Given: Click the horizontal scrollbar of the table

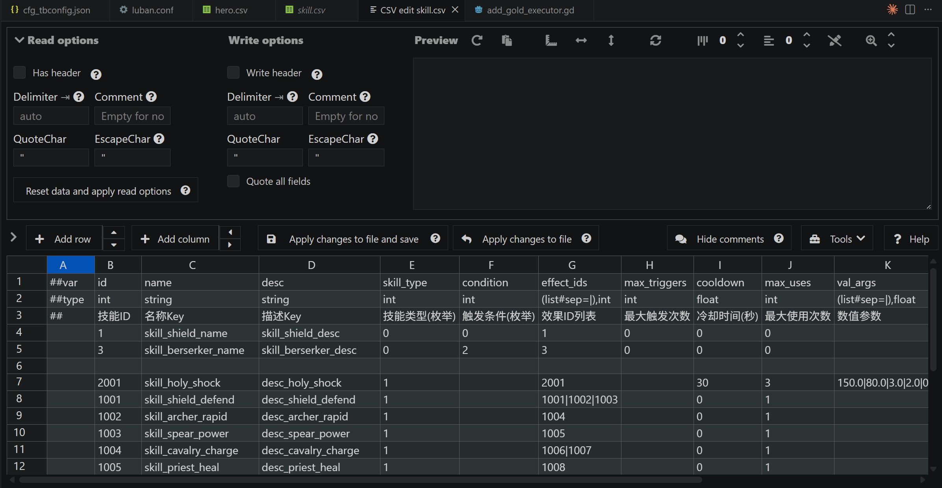Looking at the screenshot, I should pyautogui.click(x=360, y=480).
